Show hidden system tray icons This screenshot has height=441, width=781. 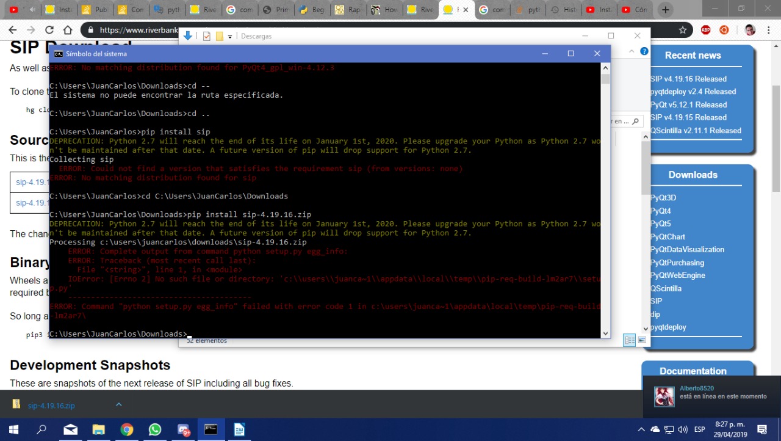[x=641, y=429]
